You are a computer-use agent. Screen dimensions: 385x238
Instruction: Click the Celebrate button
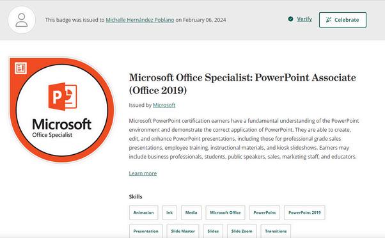click(343, 20)
